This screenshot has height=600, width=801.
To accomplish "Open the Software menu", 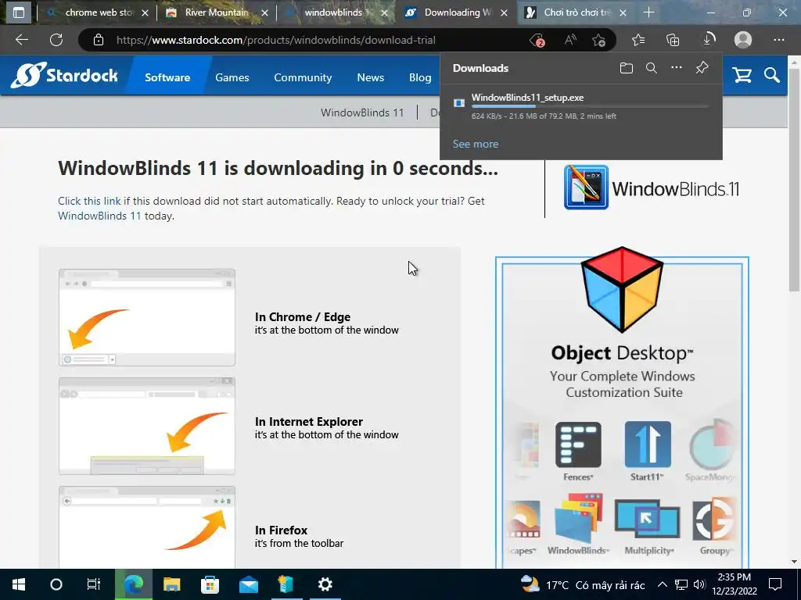I will pos(167,77).
